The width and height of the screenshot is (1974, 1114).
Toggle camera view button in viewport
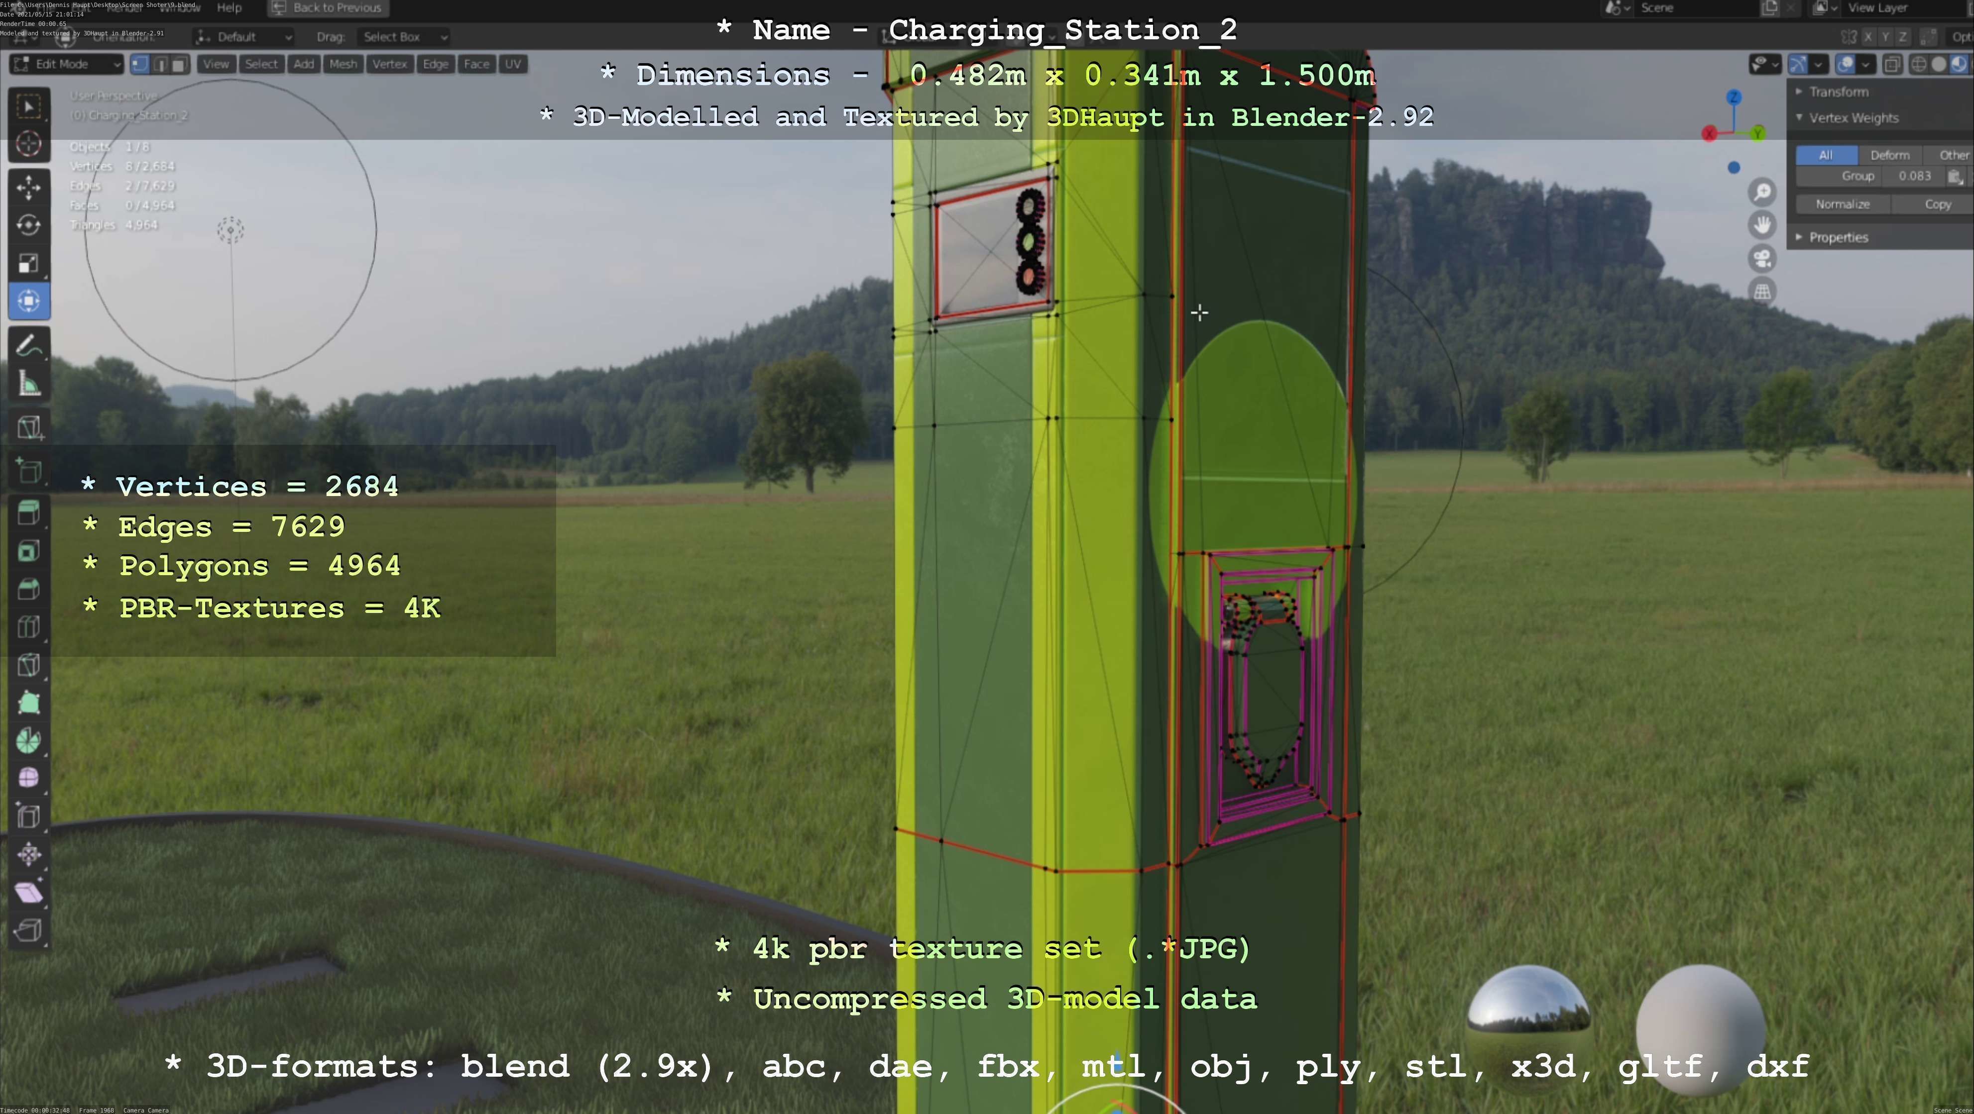(1762, 258)
